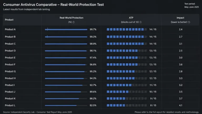Click the 3.1 impact value
The image size is (202, 114).
[181, 44]
